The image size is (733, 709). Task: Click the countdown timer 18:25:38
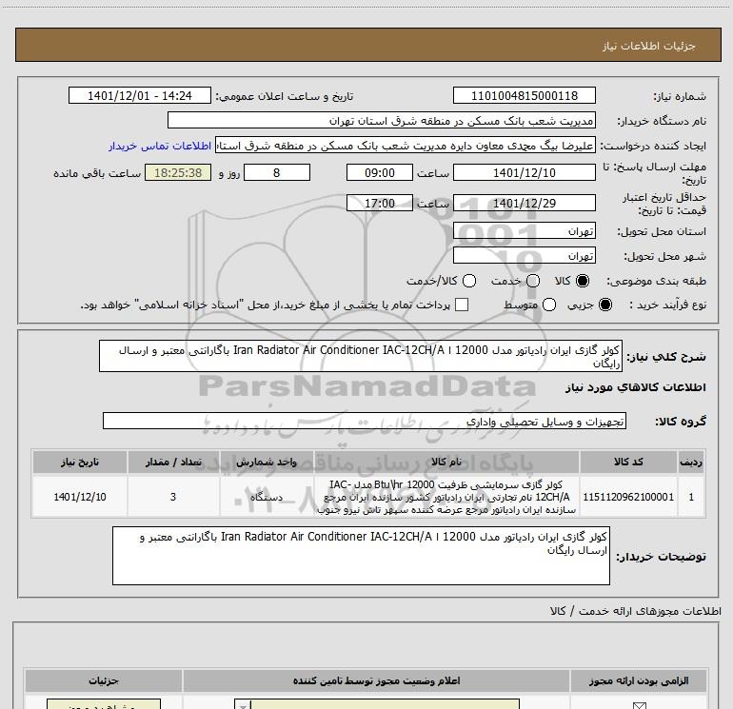coord(178,172)
